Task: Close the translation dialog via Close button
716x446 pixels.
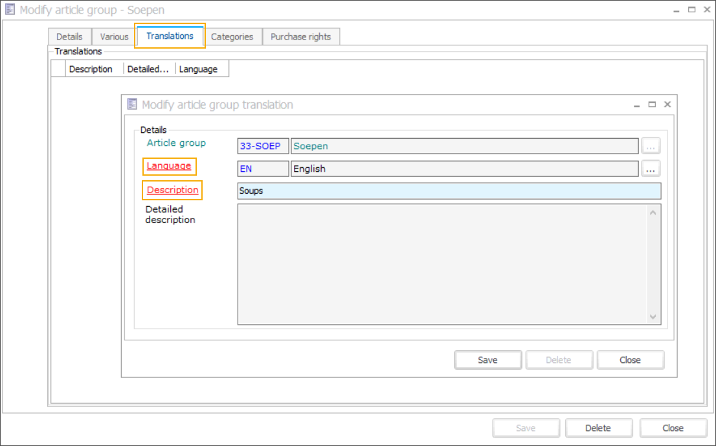Action: [x=630, y=360]
